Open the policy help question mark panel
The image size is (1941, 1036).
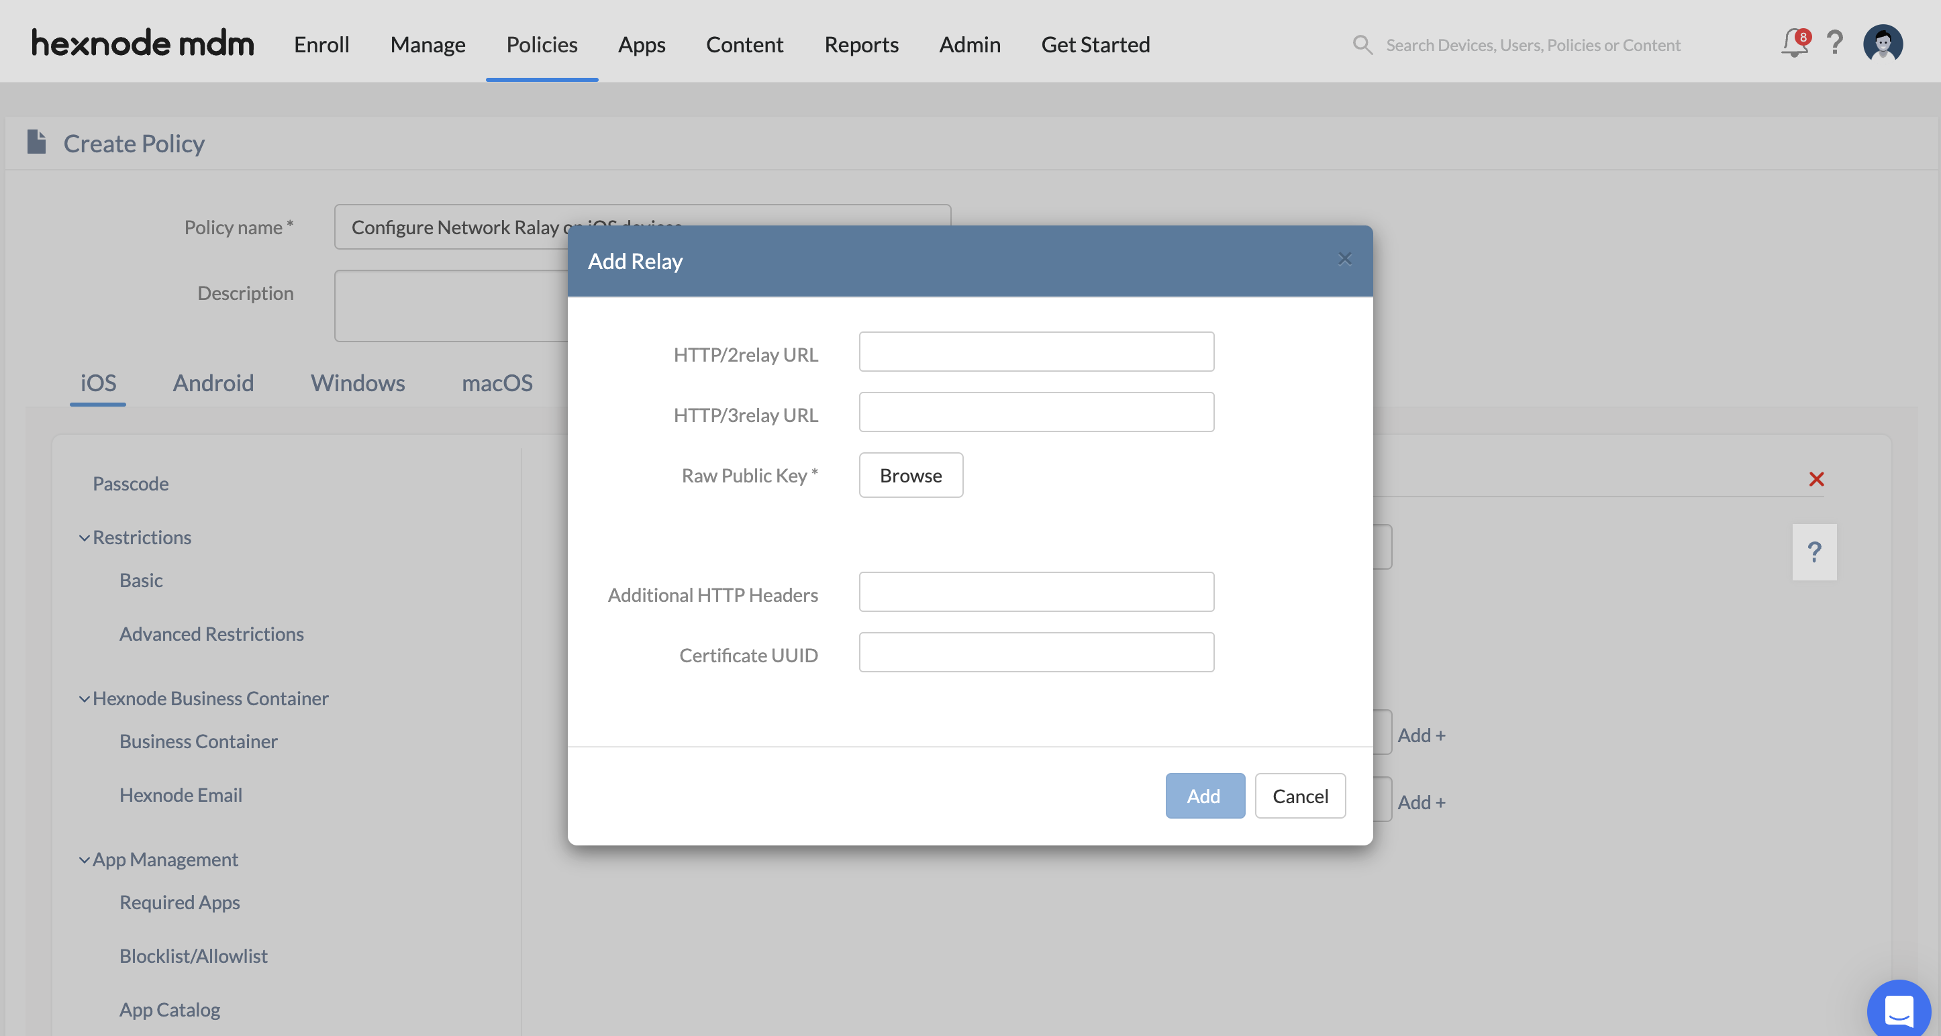(1814, 552)
